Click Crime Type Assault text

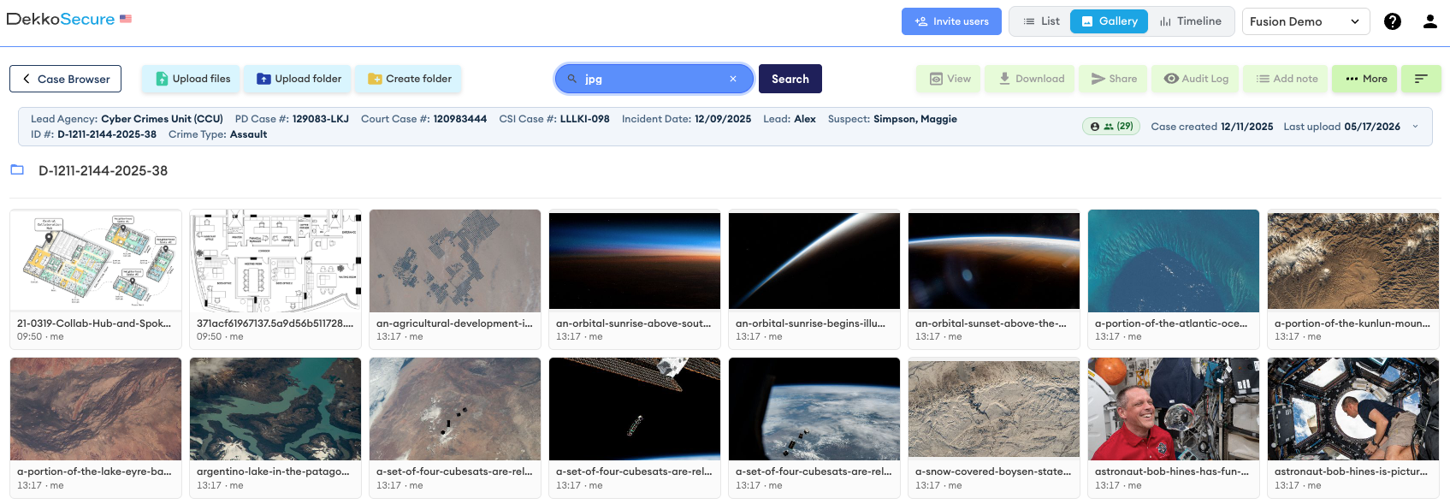tap(217, 134)
